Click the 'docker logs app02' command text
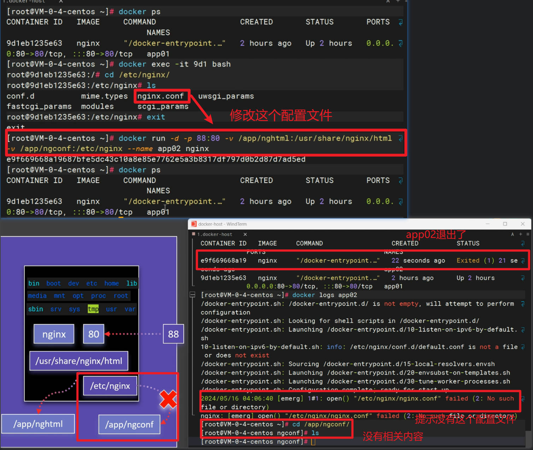 [324, 295]
